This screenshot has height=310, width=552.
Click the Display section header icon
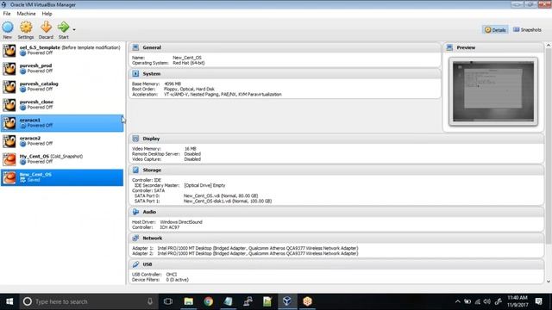tap(135, 139)
